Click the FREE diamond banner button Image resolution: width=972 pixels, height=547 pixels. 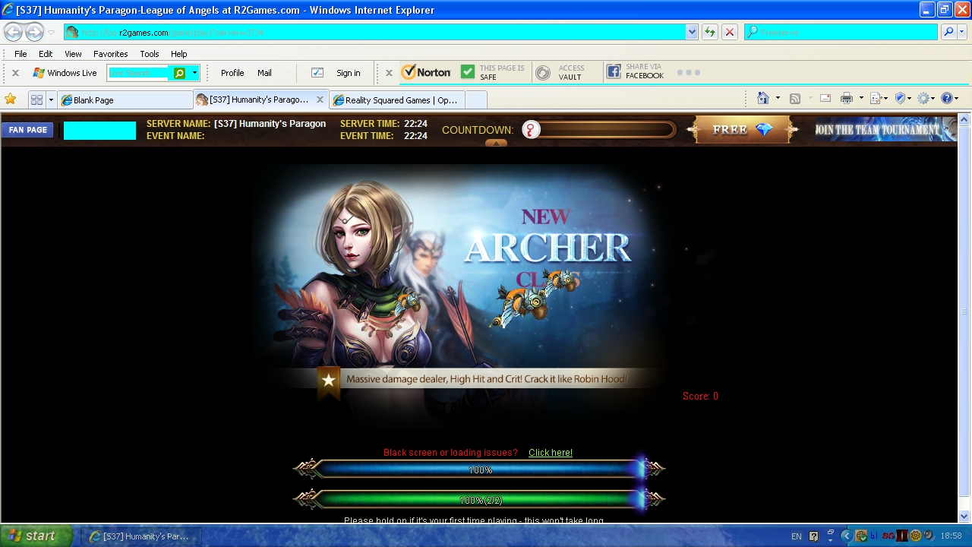point(742,130)
